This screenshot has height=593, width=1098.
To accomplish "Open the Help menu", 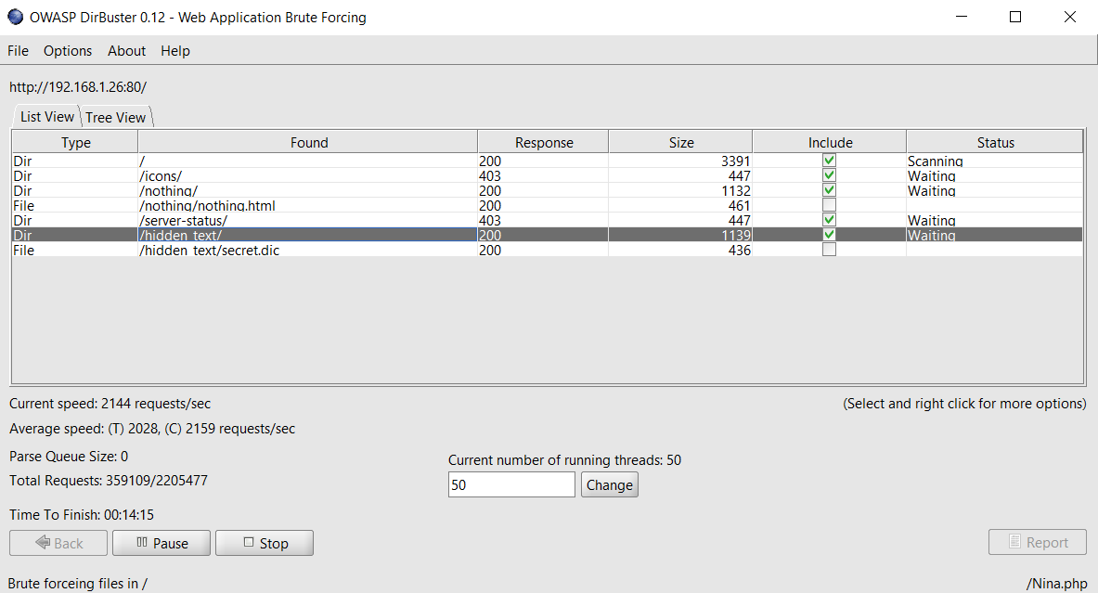I will 175,51.
